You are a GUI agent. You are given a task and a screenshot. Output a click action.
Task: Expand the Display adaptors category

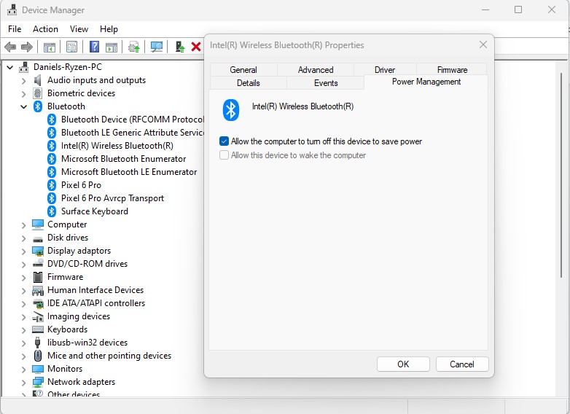click(x=23, y=251)
